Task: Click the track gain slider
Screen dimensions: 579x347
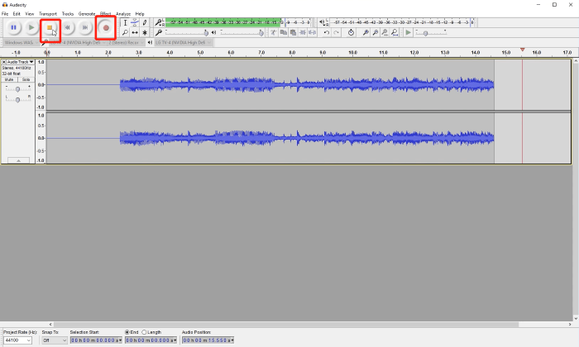Action: click(x=17, y=88)
